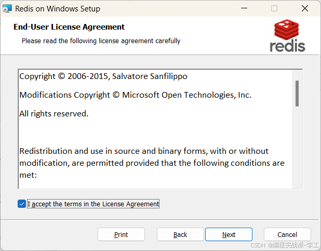The image size is (321, 251).
Task: Go Back to the previous setup step
Action: [x=180, y=234]
